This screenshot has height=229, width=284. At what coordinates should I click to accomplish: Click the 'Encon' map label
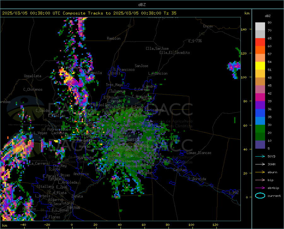(x=208, y=26)
